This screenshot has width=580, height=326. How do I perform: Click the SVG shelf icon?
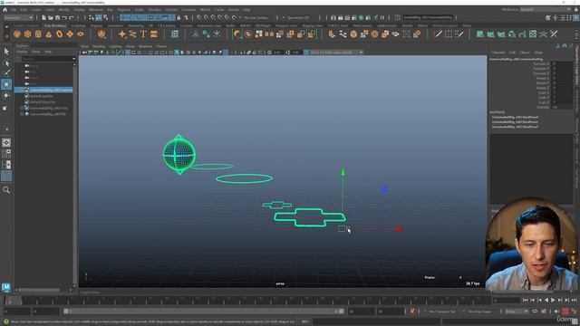click(154, 34)
